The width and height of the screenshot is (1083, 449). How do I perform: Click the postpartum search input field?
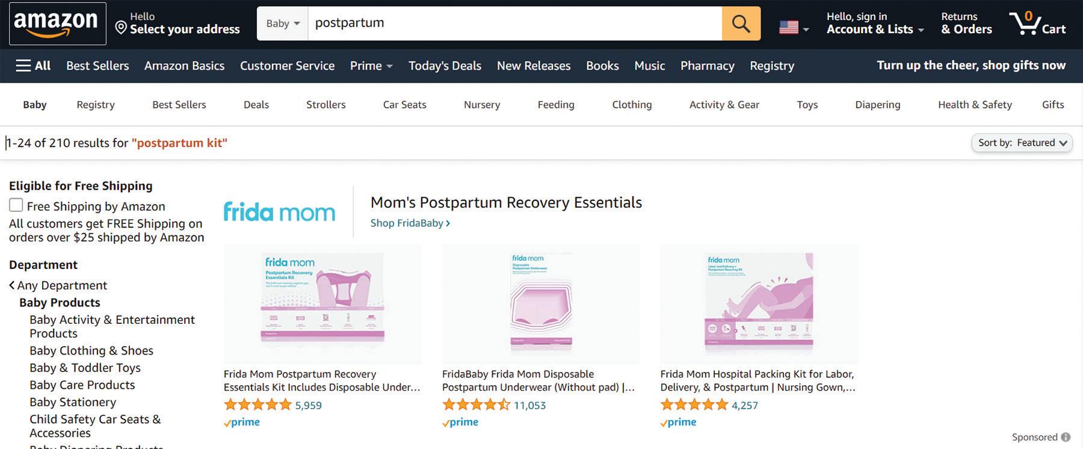point(514,23)
